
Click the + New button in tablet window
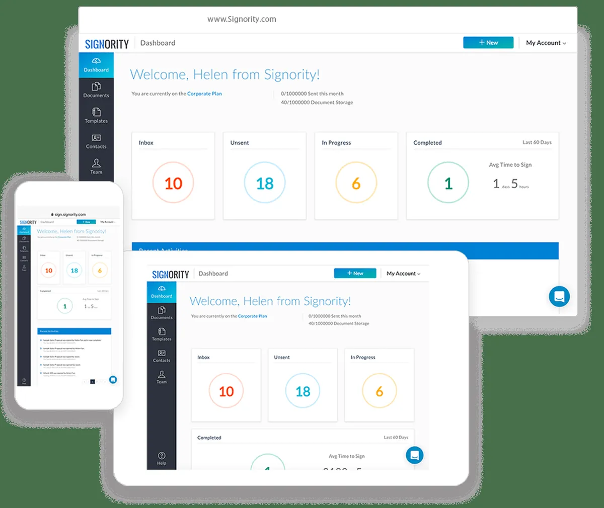point(355,273)
